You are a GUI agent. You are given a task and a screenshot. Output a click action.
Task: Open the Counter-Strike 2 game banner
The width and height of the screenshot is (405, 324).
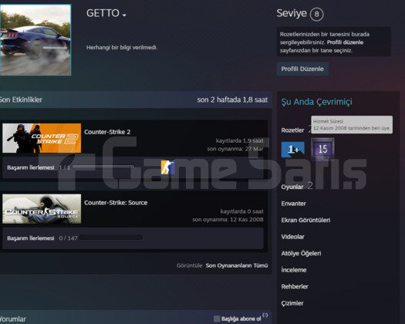point(42,138)
